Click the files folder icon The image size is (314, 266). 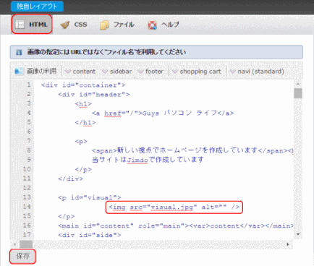coord(104,25)
